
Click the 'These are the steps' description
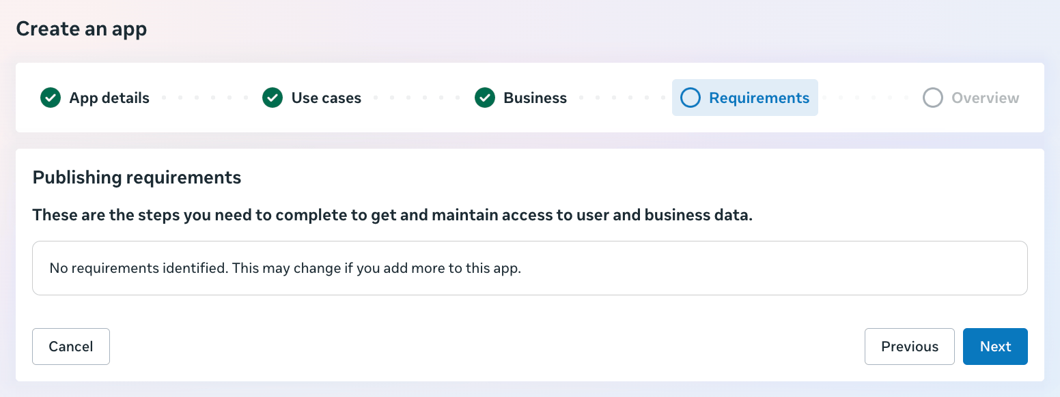point(393,216)
